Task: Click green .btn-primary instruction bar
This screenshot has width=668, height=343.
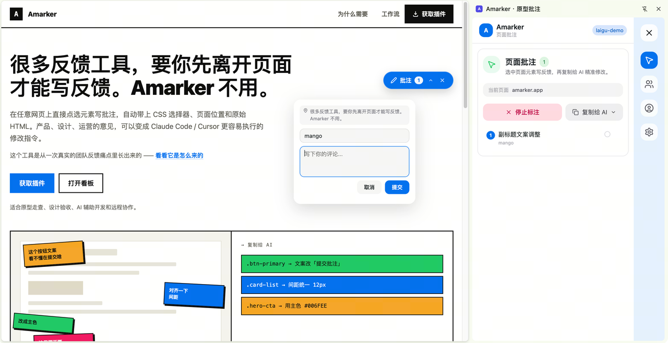Action: [342, 264]
